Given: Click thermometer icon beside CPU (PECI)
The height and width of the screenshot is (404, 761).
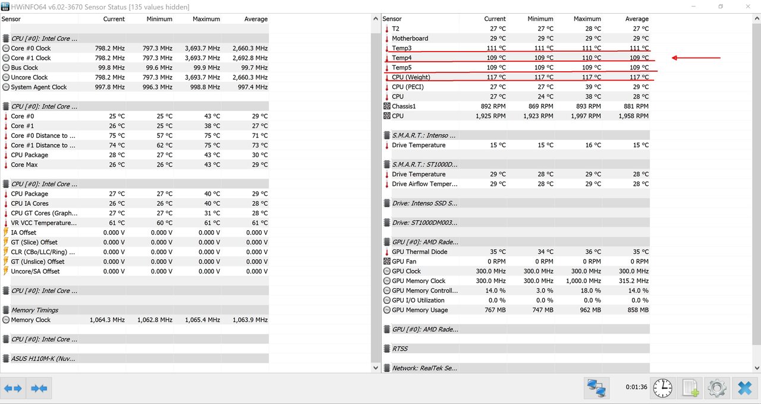Looking at the screenshot, I should click(387, 87).
